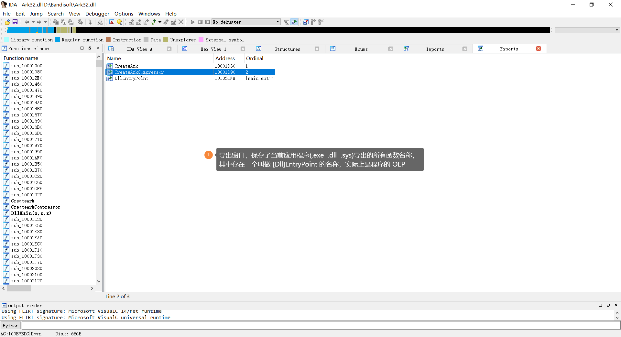Expand the back-history dropdown arrow

coord(33,22)
